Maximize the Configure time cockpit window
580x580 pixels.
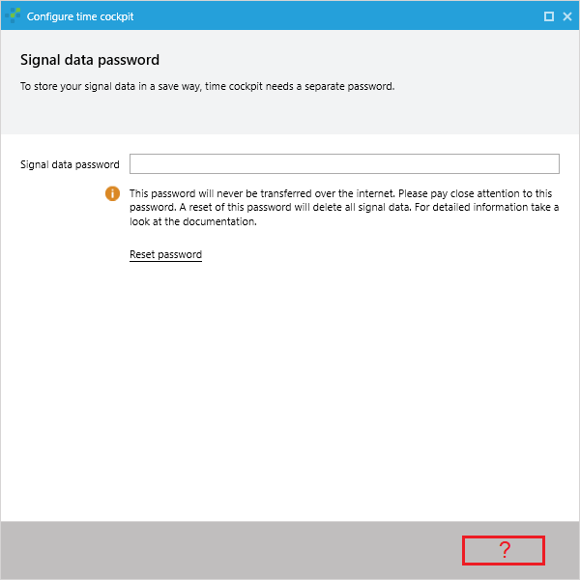(x=549, y=16)
